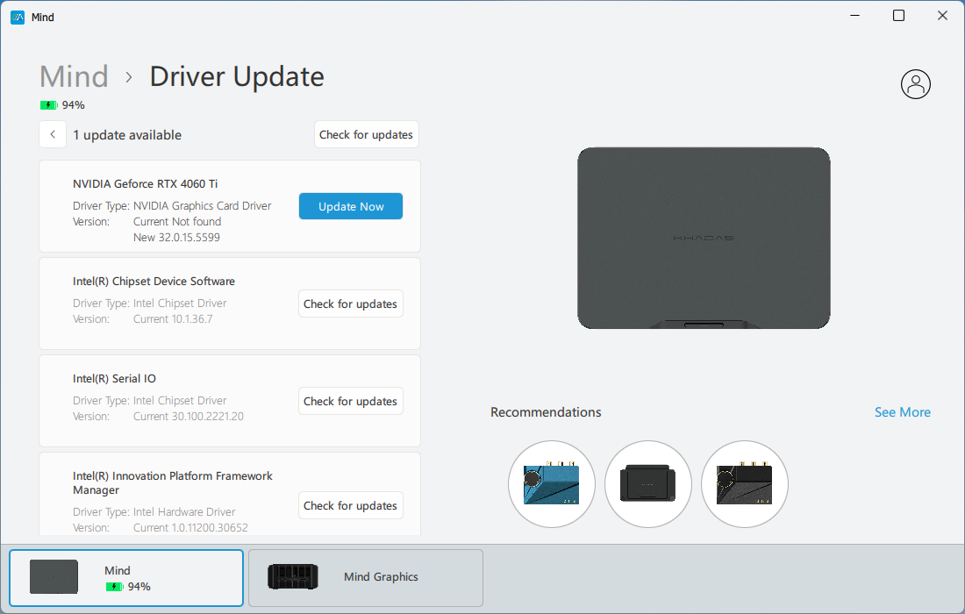Check for updates for Intel Chipset Device Software
Screen dimensions: 965x614
click(351, 303)
